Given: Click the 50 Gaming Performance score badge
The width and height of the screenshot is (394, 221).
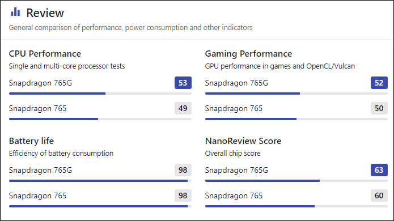Looking at the screenshot, I should tap(379, 108).
